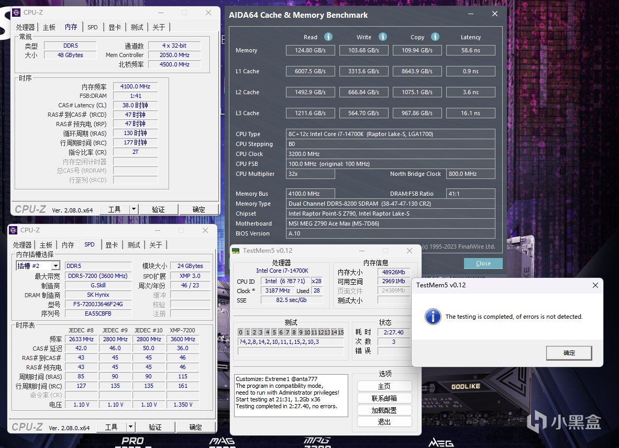This screenshot has width=619, height=448.
Task: Click the DRAM 制造商 SK Hynix field
Action: pyautogui.click(x=98, y=295)
